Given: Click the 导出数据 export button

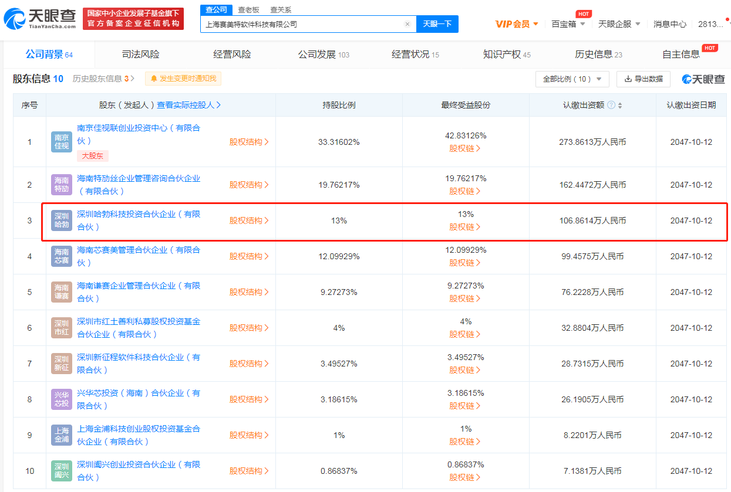Looking at the screenshot, I should pyautogui.click(x=643, y=79).
